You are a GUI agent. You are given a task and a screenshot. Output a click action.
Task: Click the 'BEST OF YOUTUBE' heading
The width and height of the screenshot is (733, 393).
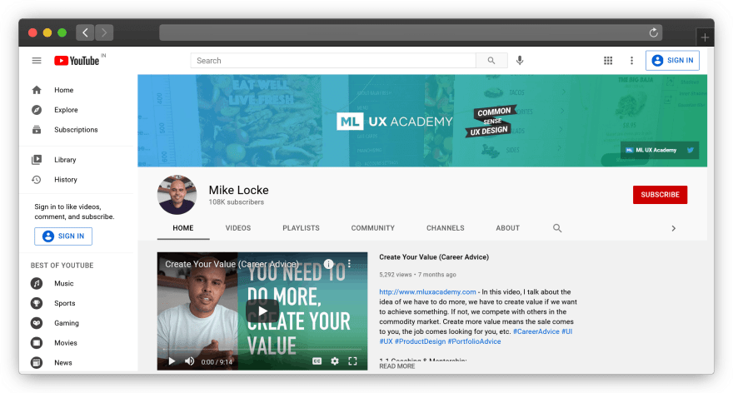click(62, 266)
